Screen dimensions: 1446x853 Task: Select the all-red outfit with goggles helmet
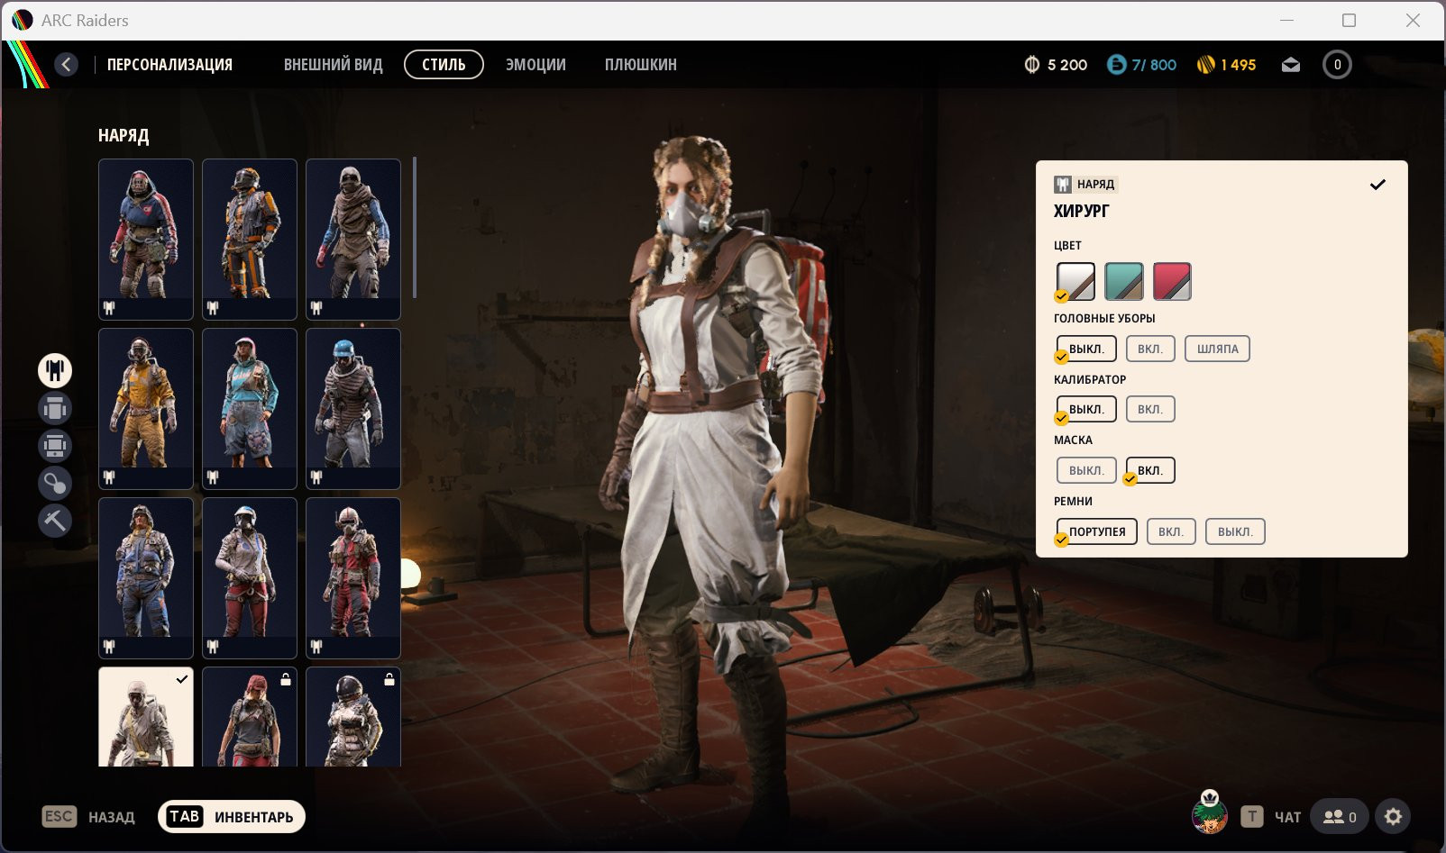tap(353, 578)
